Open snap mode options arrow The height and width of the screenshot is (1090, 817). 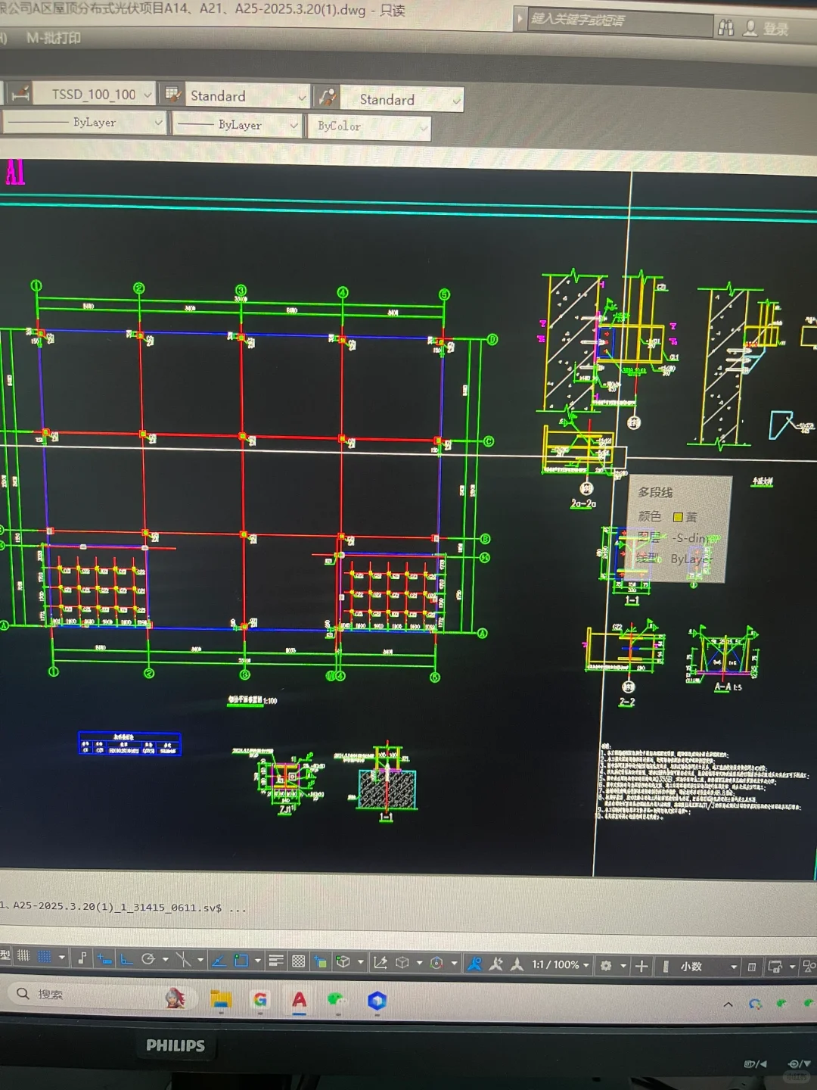pos(62,958)
